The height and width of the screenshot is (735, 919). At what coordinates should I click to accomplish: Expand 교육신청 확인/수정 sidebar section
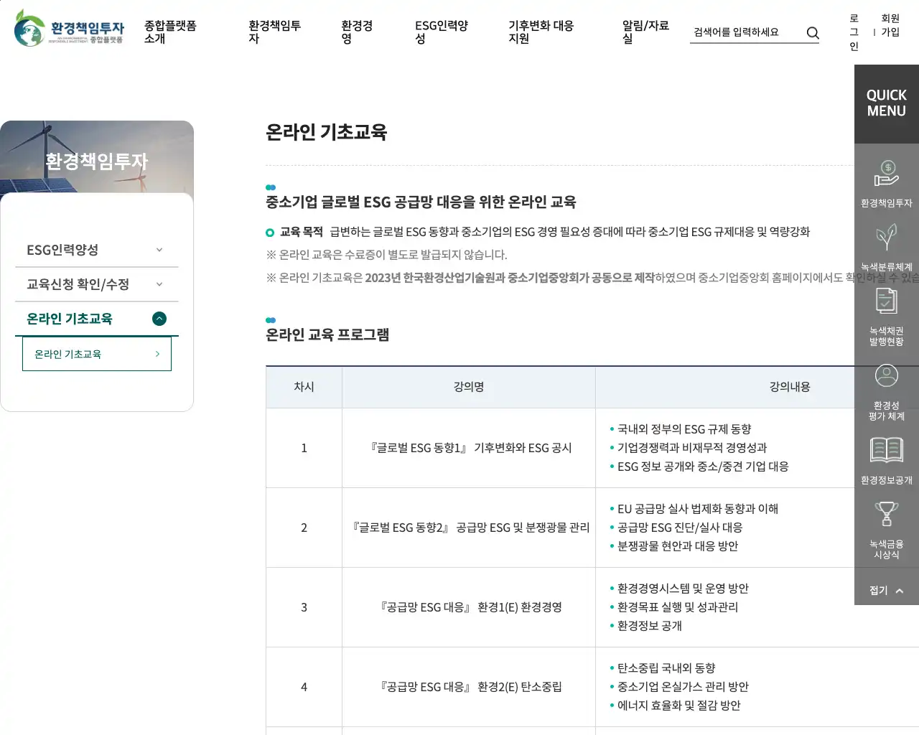point(96,284)
